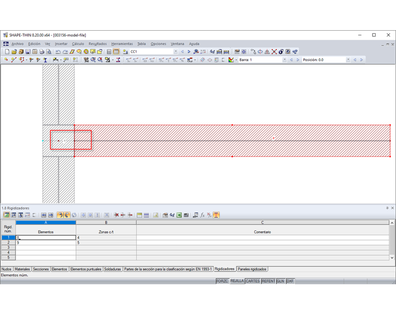The image size is (396, 315).
Task: Select row header 3 in stiffener table
Action: click(x=8, y=248)
